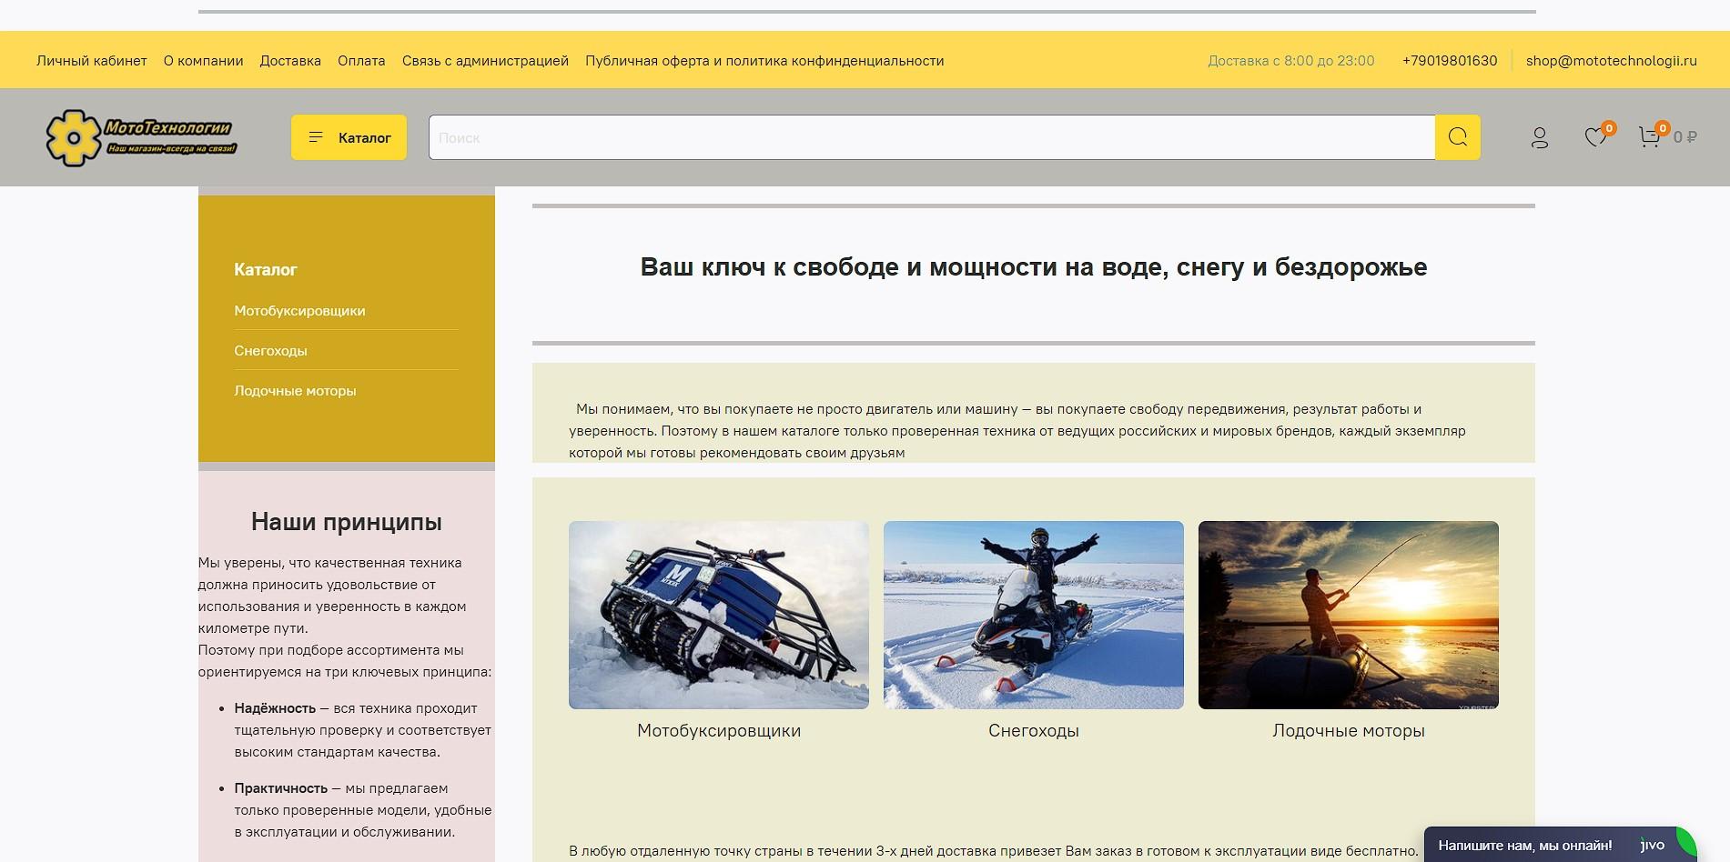
Task: Open the "Доставка" page
Action: coord(289,60)
